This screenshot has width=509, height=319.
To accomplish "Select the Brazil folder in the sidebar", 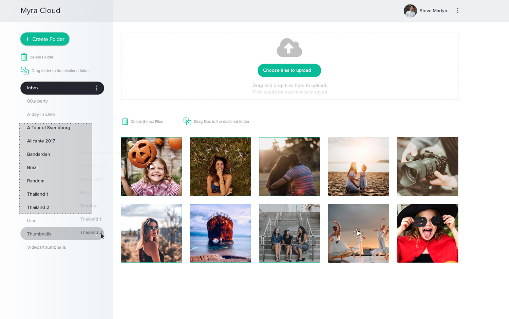I will [33, 167].
